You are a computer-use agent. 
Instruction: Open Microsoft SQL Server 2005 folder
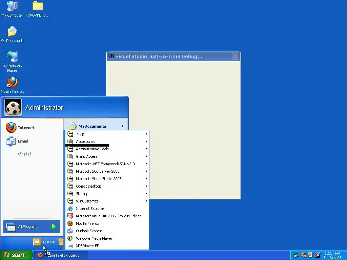[107, 171]
